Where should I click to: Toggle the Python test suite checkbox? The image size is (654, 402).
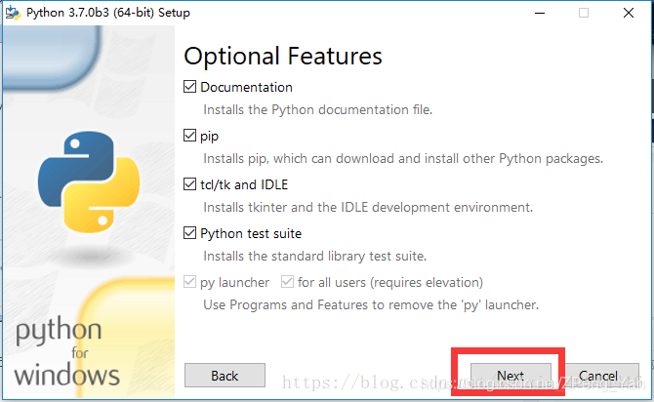(x=189, y=233)
